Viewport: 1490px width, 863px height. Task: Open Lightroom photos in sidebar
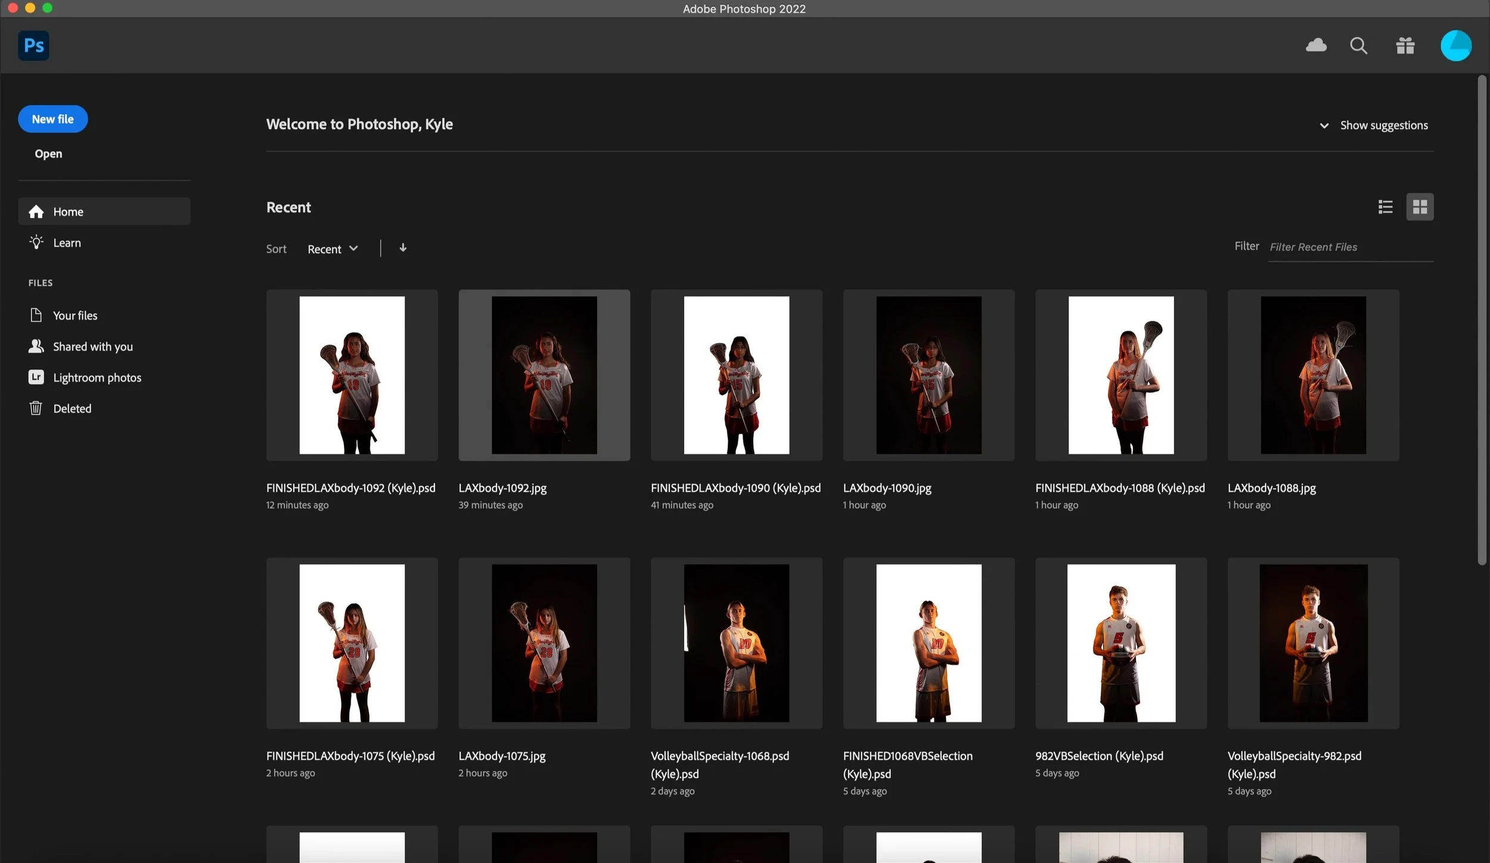coord(97,378)
